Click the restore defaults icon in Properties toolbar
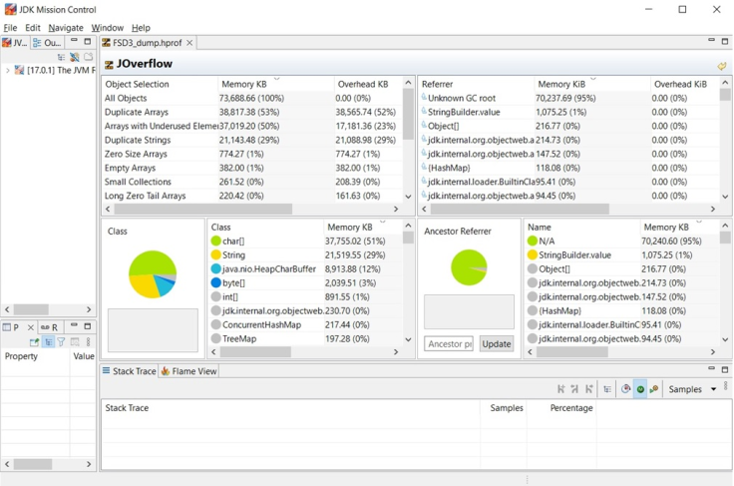 point(75,342)
